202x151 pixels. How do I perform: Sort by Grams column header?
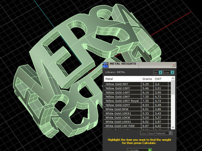point(147,79)
